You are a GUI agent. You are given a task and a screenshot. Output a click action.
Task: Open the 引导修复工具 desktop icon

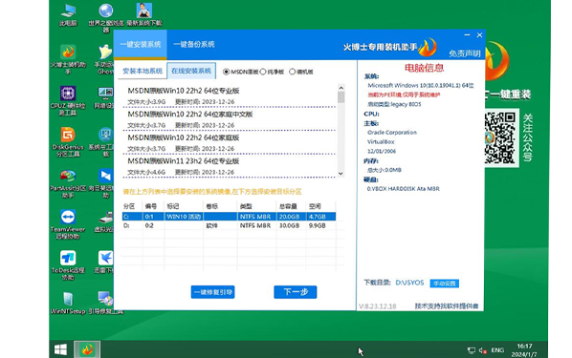click(x=106, y=303)
